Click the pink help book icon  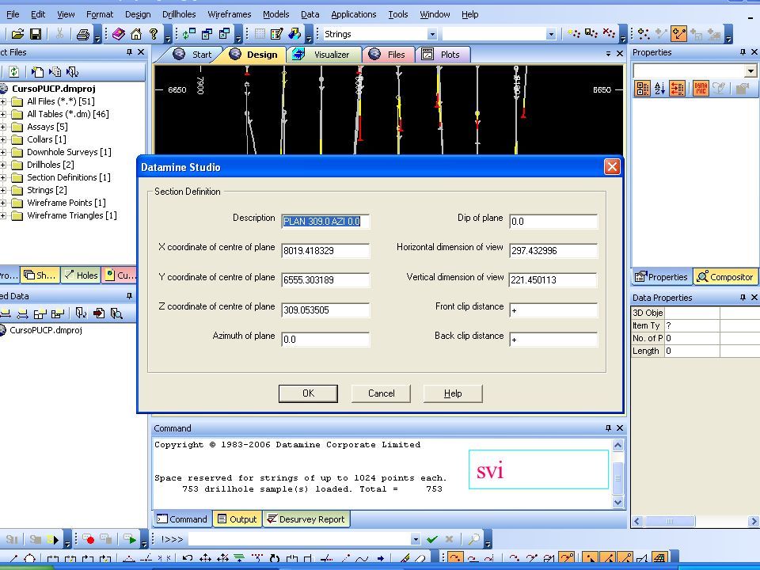[x=119, y=34]
